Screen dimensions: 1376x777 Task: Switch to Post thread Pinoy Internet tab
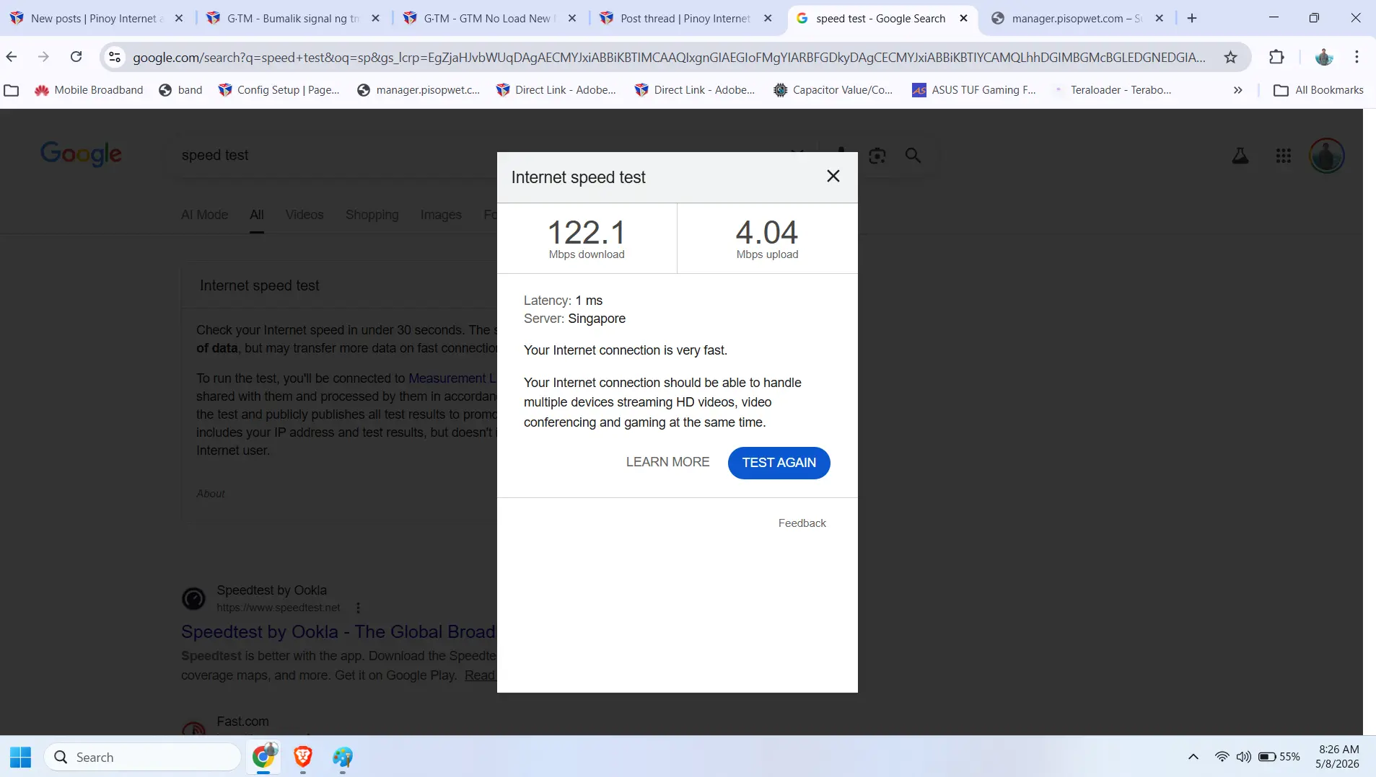coord(684,18)
